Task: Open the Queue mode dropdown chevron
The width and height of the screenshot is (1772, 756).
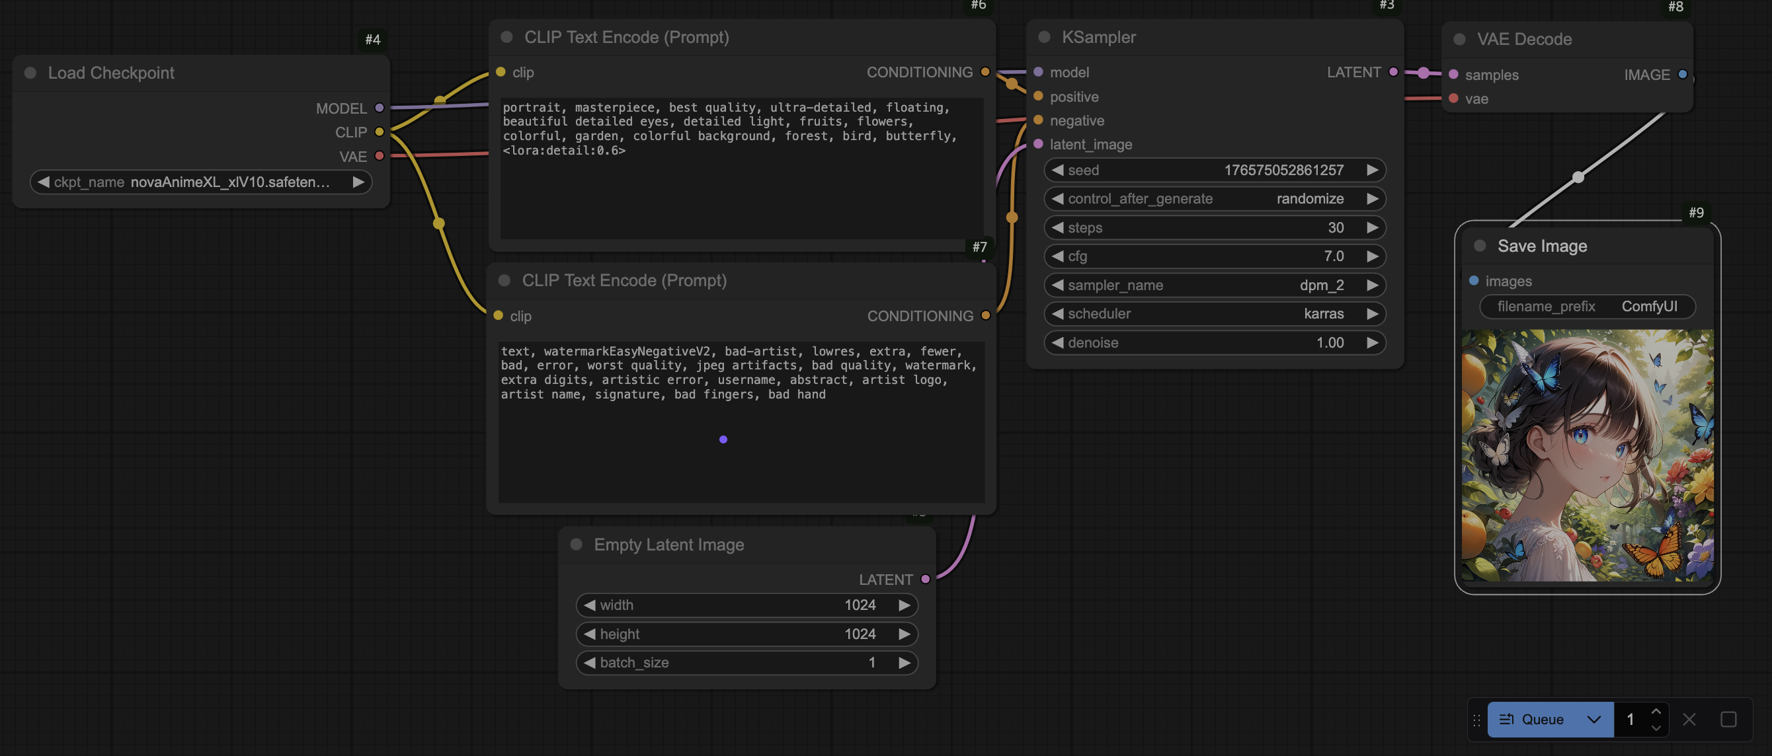Action: 1594,719
